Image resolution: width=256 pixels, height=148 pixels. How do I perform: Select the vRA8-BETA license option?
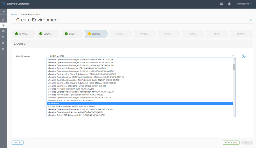pos(140,103)
